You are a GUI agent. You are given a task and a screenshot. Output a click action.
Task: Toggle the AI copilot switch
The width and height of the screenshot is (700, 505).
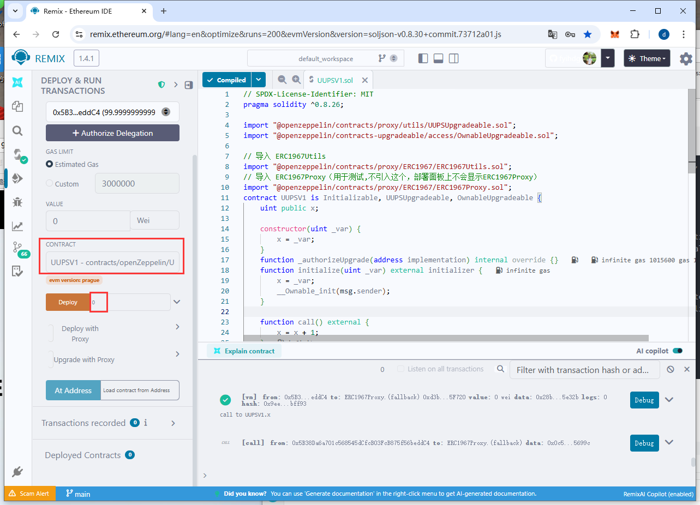(x=678, y=351)
